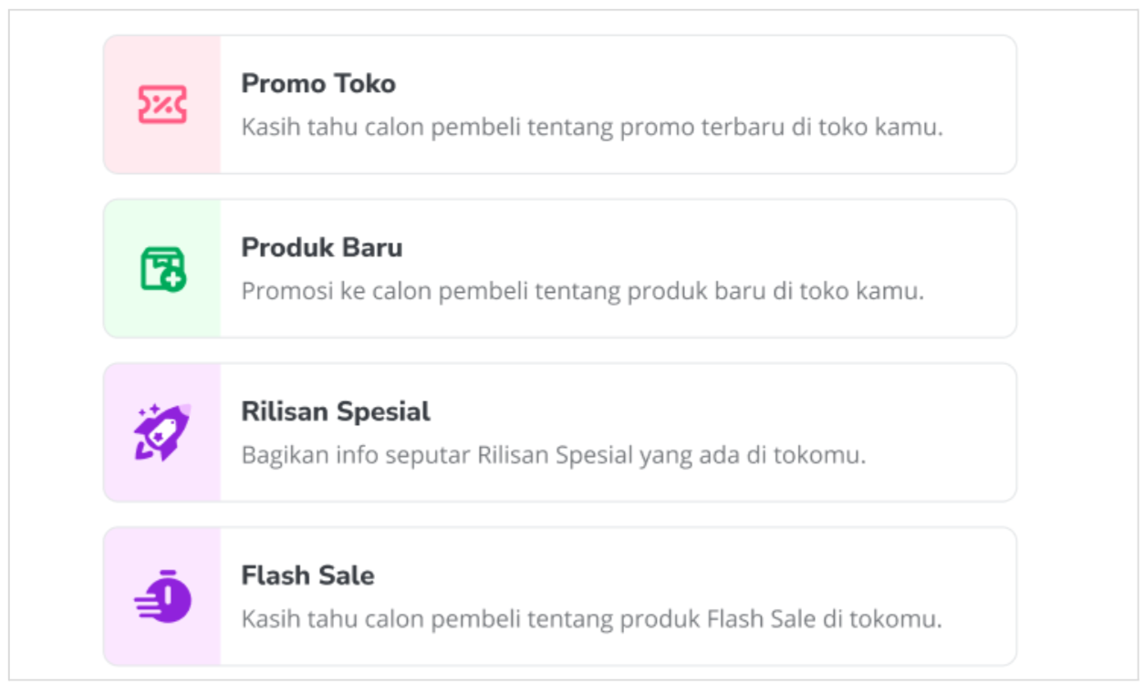Click the pink coupon ticket icon
The width and height of the screenshot is (1145, 684).
pos(162,105)
